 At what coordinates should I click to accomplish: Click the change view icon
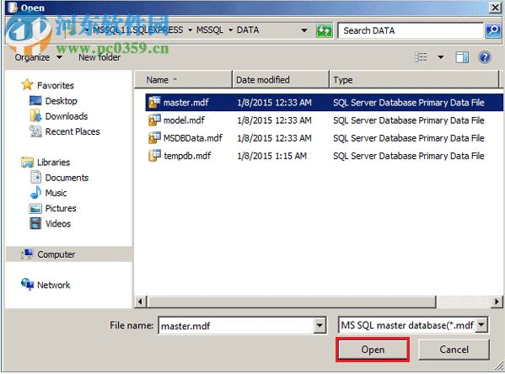pos(421,57)
